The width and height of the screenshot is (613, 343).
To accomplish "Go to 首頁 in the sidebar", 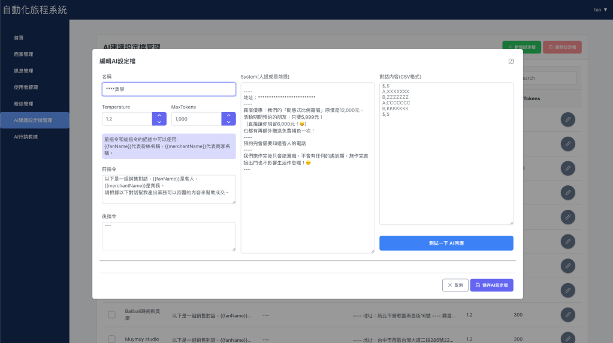I will coord(19,38).
